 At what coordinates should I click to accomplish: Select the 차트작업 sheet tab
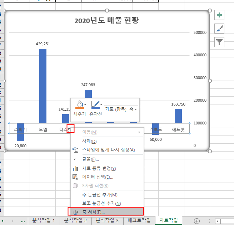tap(169, 220)
